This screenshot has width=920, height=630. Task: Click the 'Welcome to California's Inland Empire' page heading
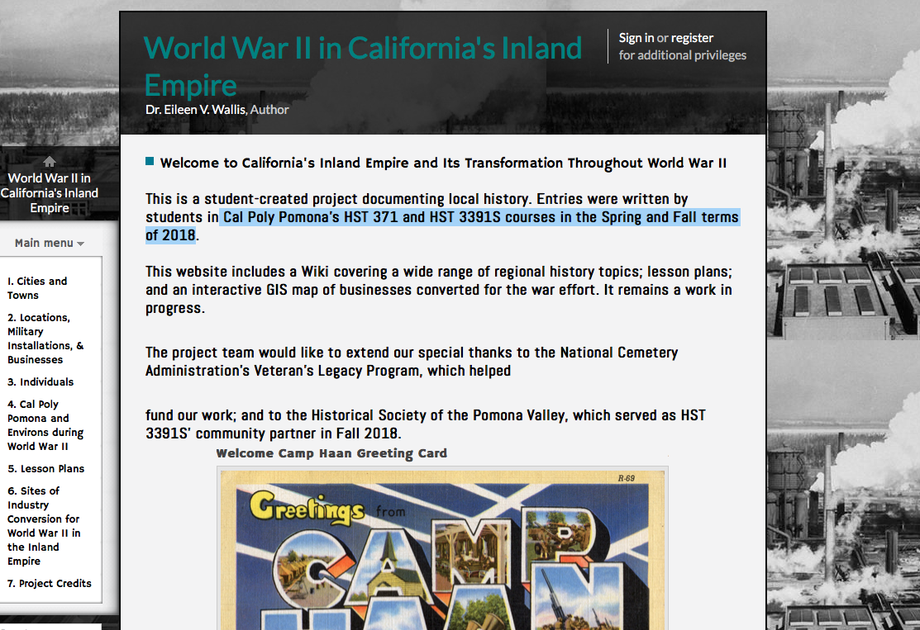[x=443, y=163]
